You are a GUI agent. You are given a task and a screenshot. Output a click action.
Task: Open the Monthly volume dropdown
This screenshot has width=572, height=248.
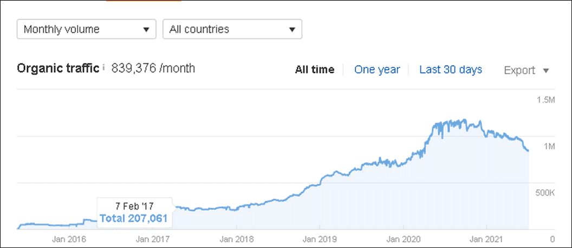[x=87, y=29]
